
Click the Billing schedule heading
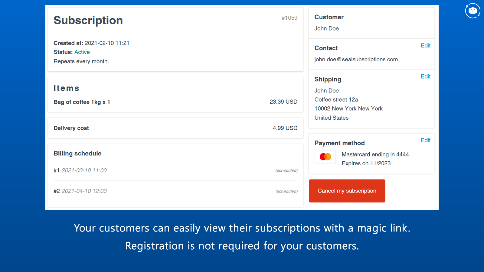[x=77, y=154]
